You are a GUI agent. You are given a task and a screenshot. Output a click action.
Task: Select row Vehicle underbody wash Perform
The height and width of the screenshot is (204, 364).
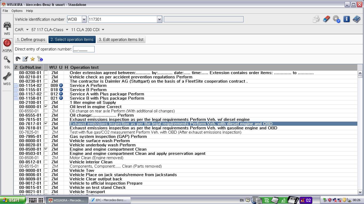[x=185, y=145]
